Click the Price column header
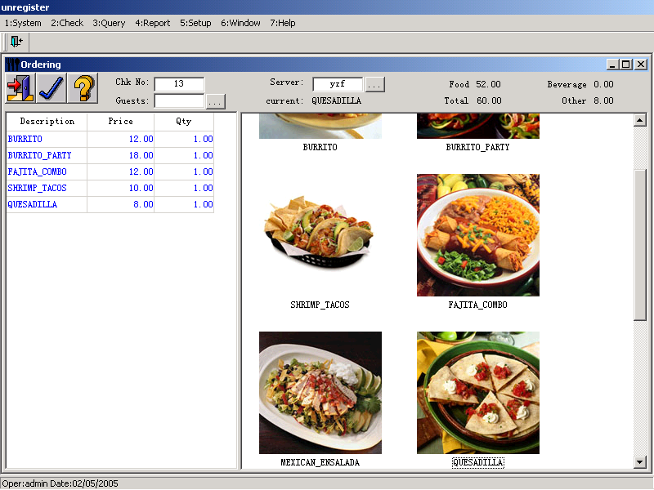 (x=120, y=122)
